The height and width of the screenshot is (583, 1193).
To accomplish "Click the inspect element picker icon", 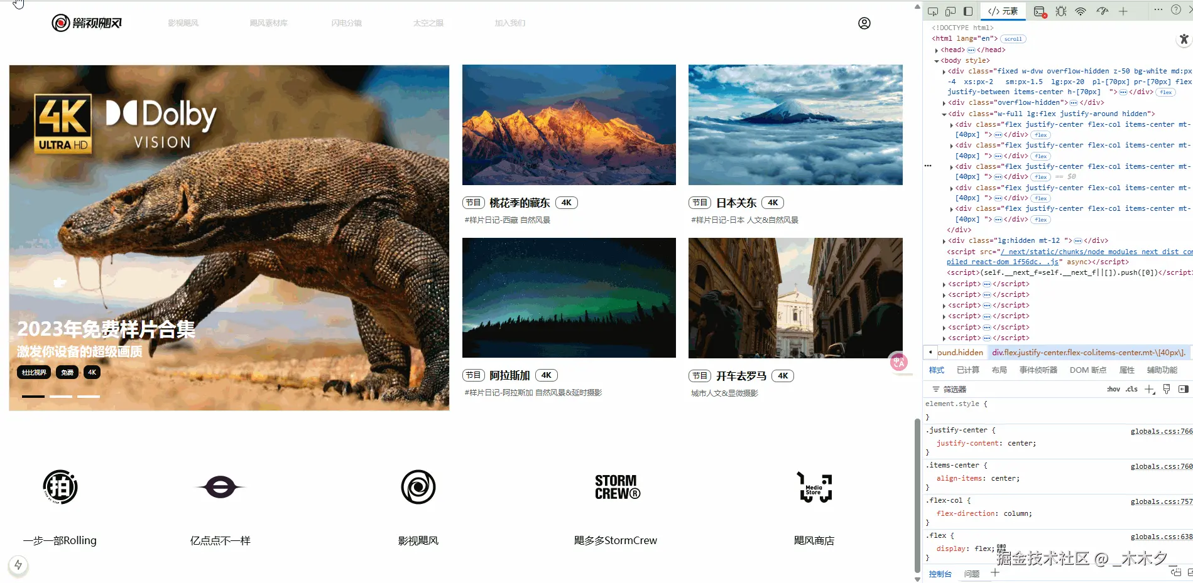I will 933,11.
